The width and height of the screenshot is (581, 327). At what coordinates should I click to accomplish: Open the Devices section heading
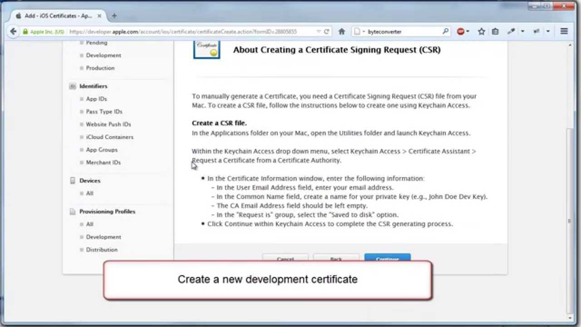pyautogui.click(x=90, y=181)
